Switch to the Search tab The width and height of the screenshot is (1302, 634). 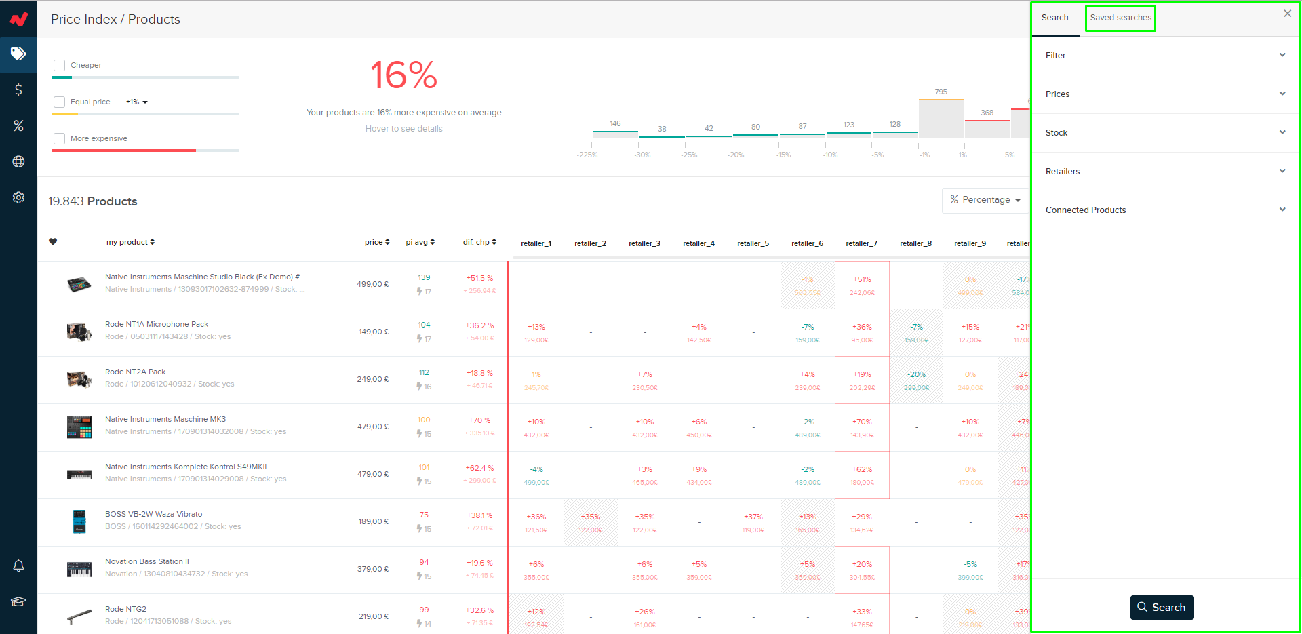coord(1055,18)
